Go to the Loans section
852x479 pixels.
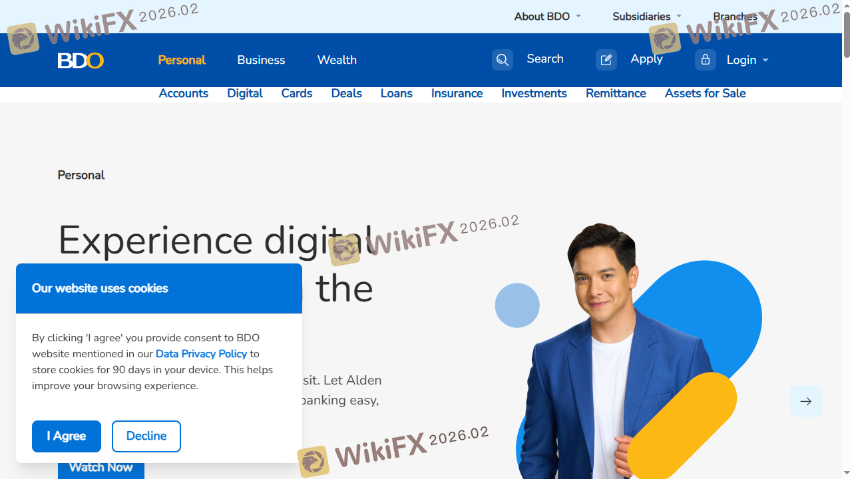pos(396,94)
